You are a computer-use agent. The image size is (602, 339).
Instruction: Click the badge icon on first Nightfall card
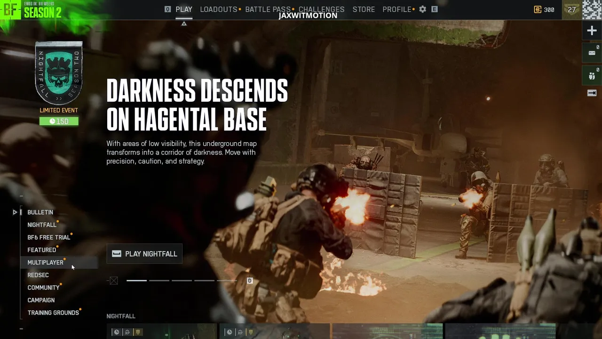[x=138, y=332]
